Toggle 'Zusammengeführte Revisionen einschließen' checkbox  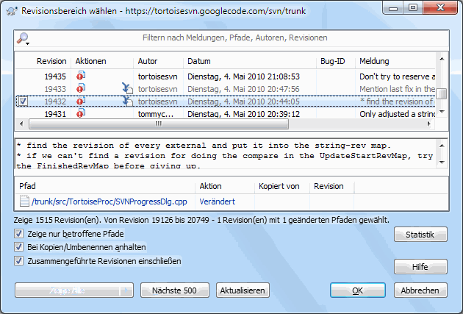coord(18,261)
